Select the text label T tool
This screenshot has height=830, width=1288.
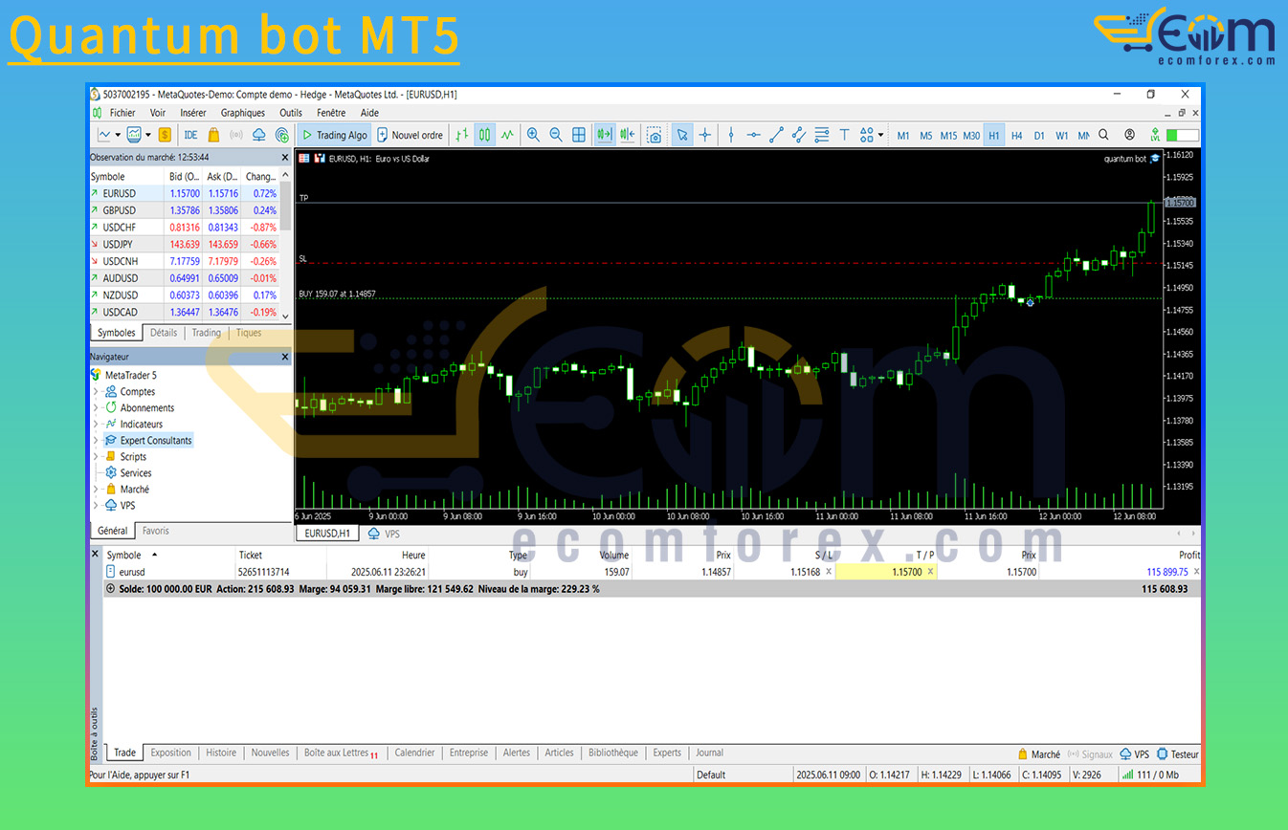pyautogui.click(x=845, y=135)
